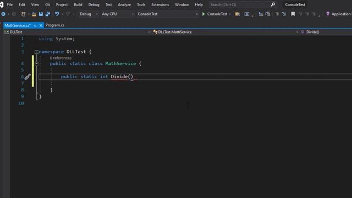Viewport: 352px width, 198px height.
Task: Click the Divide method name in code
Action: click(x=119, y=76)
